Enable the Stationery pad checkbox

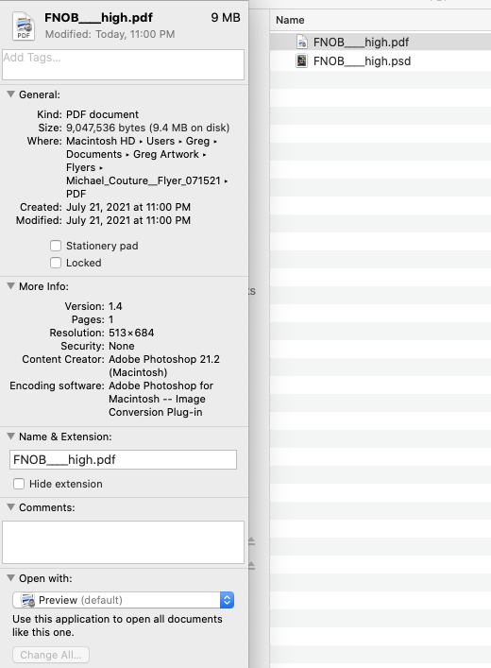pyautogui.click(x=56, y=246)
